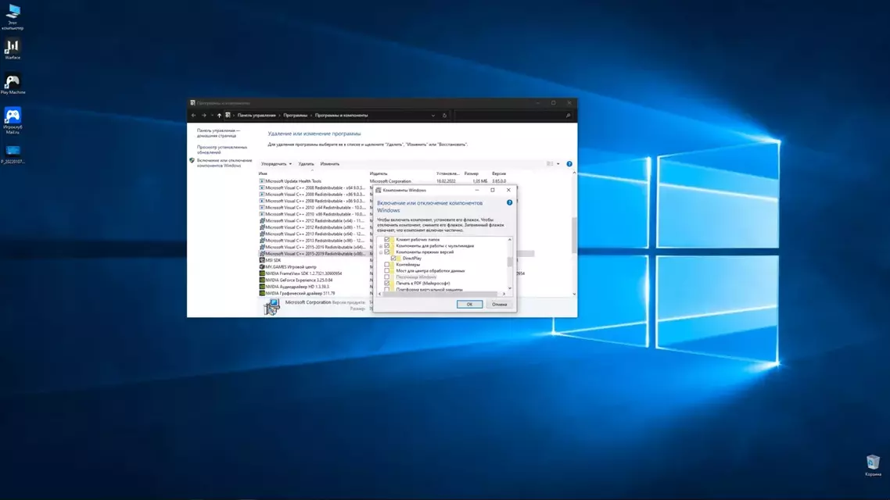Click the MSI SDK program icon

[x=262, y=260]
